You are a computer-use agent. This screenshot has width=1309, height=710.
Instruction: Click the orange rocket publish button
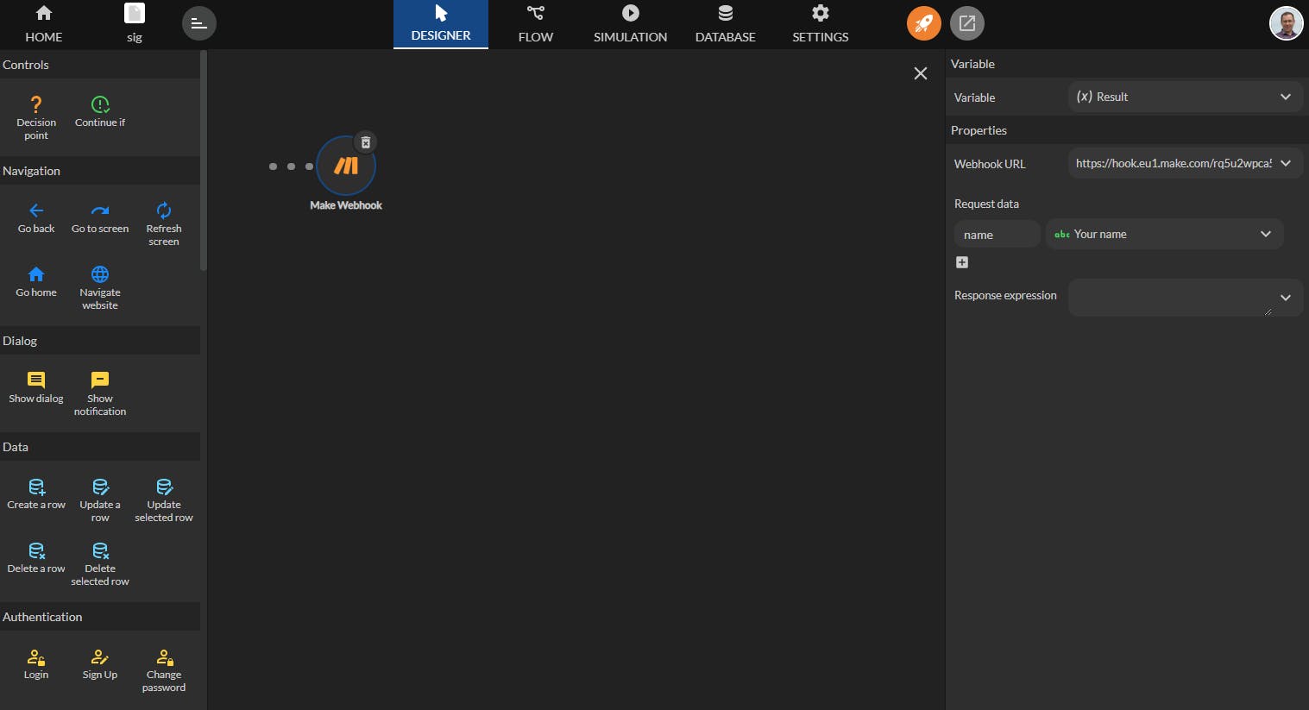tap(924, 23)
